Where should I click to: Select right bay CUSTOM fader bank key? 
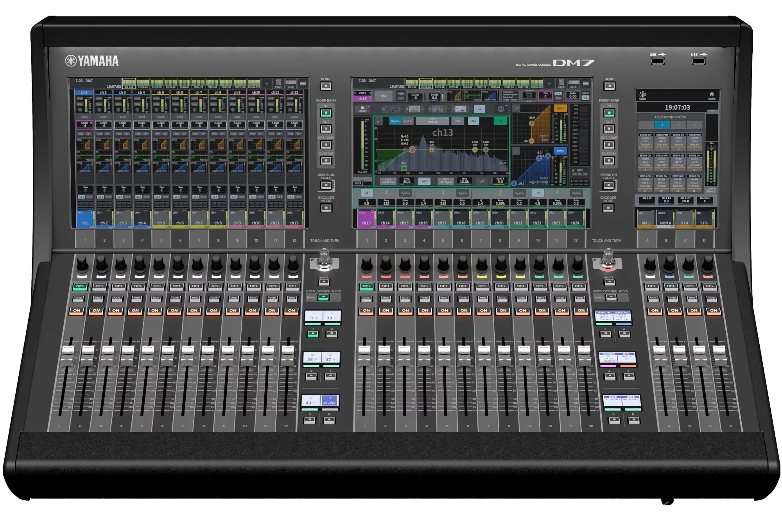609,161
